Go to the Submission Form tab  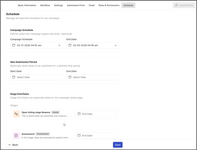coord(76,5)
